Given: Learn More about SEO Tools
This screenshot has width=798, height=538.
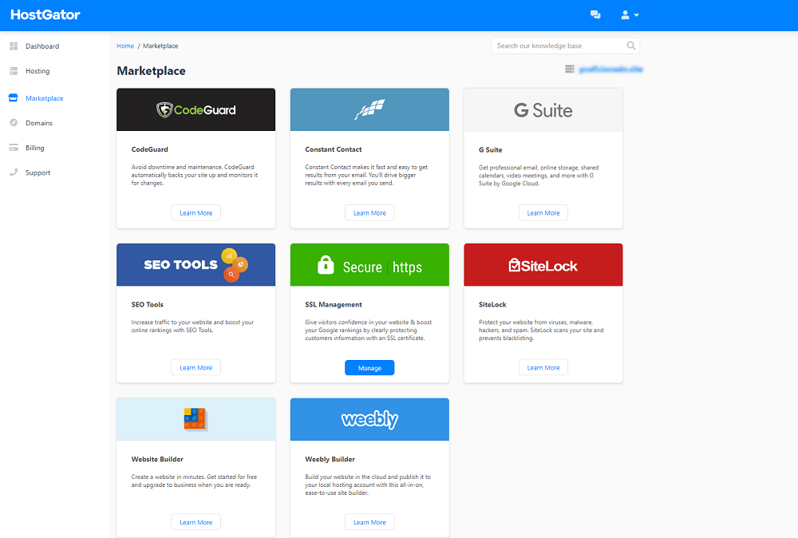Looking at the screenshot, I should click(196, 367).
